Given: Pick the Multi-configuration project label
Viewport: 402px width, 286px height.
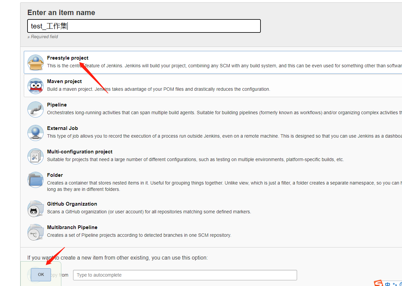Looking at the screenshot, I should pos(80,152).
